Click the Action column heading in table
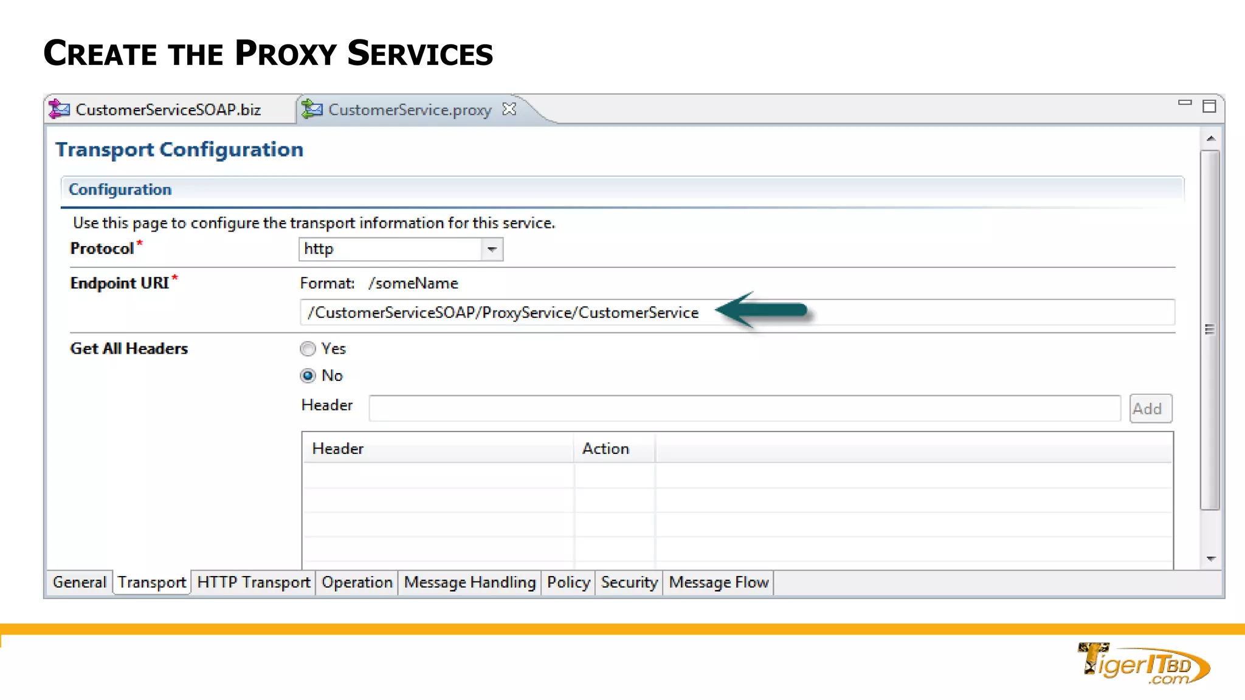The image size is (1245, 700). click(x=614, y=448)
